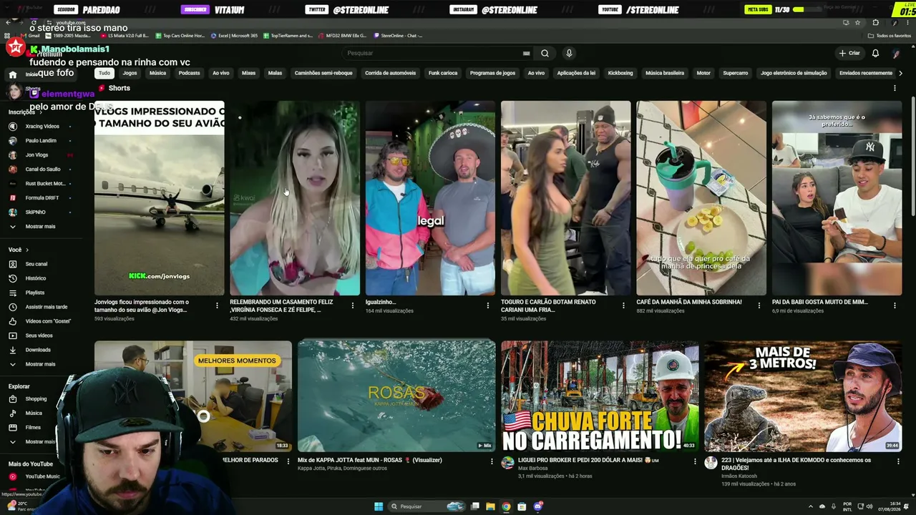
Task: Open options for Café da Manhã short
Action: click(x=759, y=305)
